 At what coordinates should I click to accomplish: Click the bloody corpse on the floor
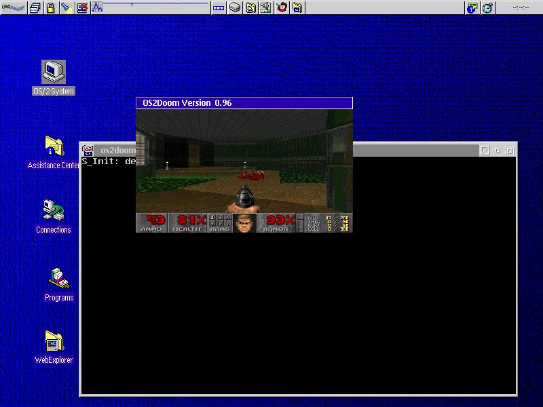251,176
